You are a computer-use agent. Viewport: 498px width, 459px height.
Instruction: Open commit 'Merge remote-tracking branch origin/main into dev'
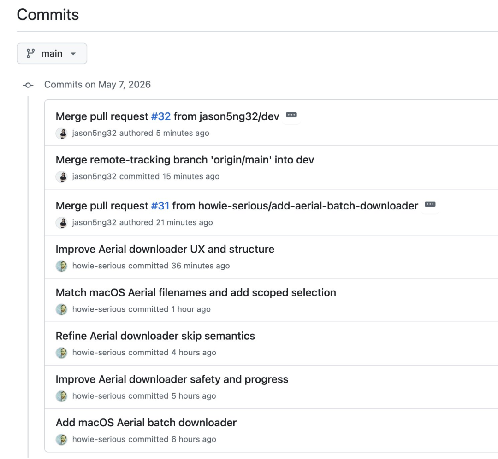(185, 160)
